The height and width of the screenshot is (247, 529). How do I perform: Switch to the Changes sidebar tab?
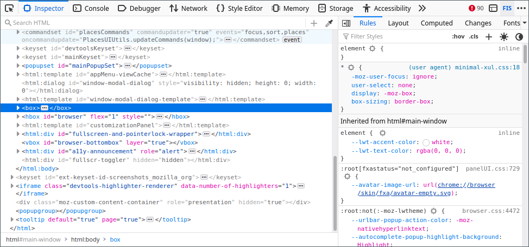tap(478, 23)
